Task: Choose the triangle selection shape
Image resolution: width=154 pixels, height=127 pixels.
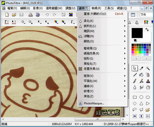Action: (141, 104)
